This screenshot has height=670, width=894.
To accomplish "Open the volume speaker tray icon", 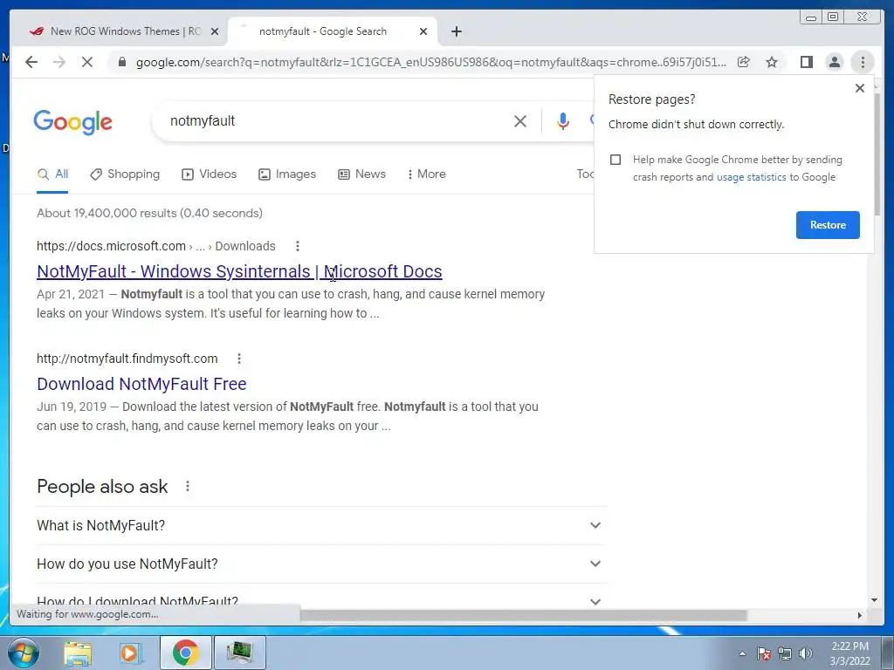I will [806, 654].
